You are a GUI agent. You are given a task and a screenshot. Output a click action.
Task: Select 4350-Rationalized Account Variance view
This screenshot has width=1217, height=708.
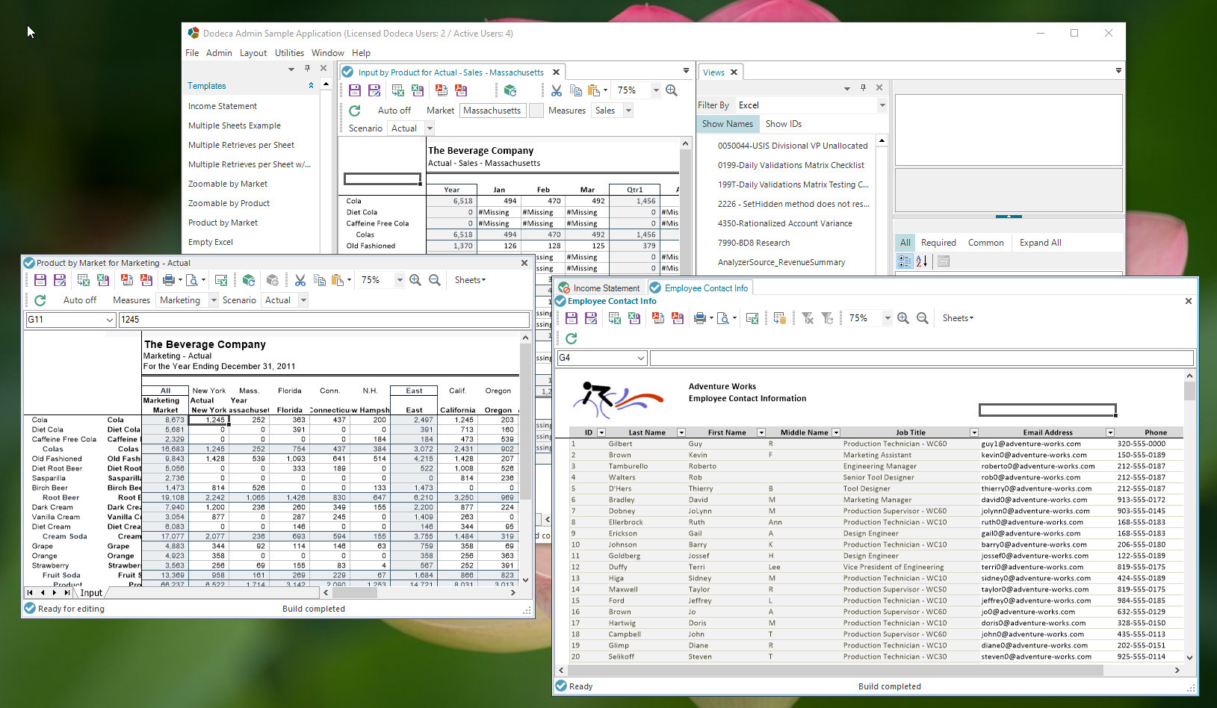point(784,223)
